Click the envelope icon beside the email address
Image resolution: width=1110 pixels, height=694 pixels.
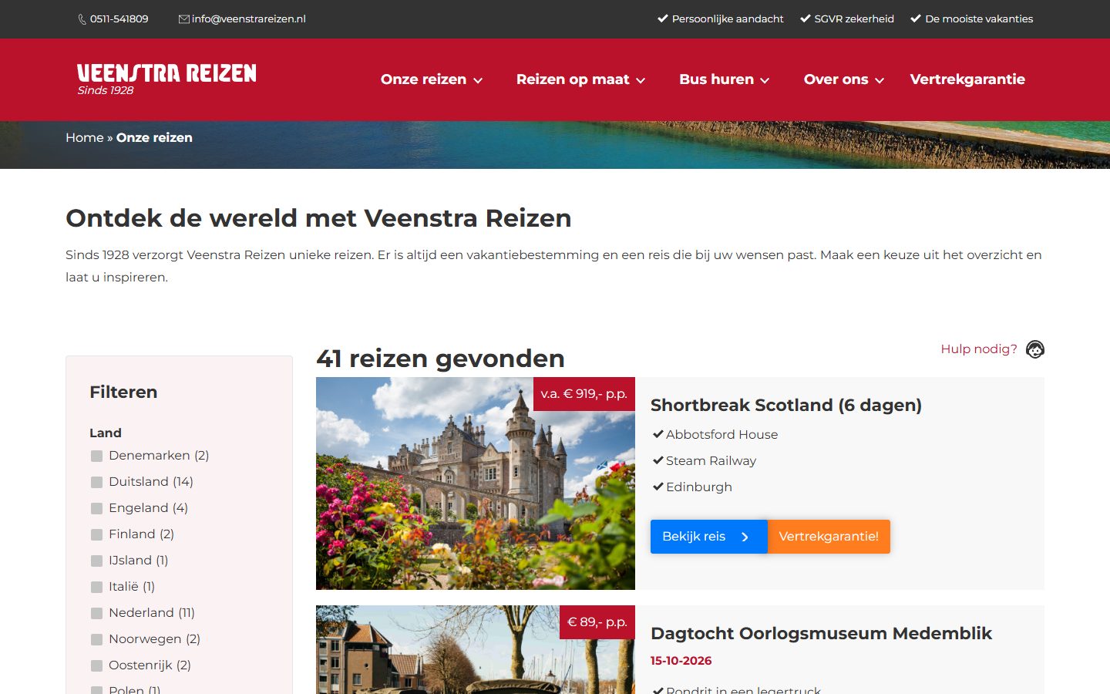tap(184, 19)
